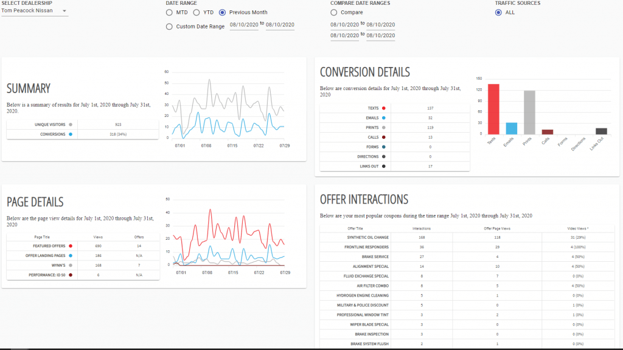The image size is (623, 350).
Task: Click the Unique Visitors gray legend dot
Action: (71, 125)
